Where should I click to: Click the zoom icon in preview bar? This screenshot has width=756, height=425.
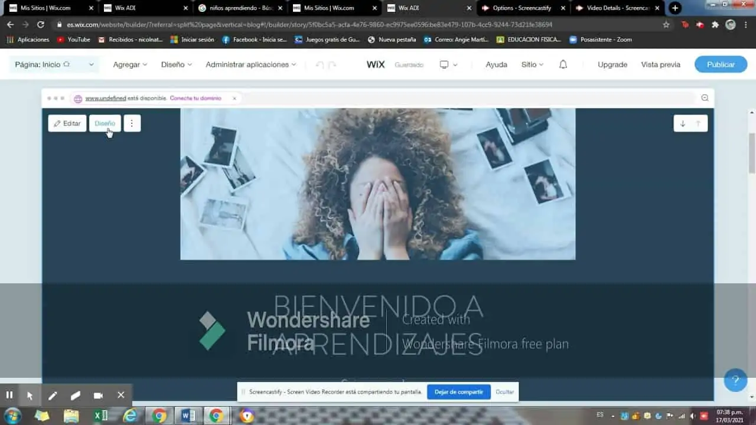tap(705, 98)
